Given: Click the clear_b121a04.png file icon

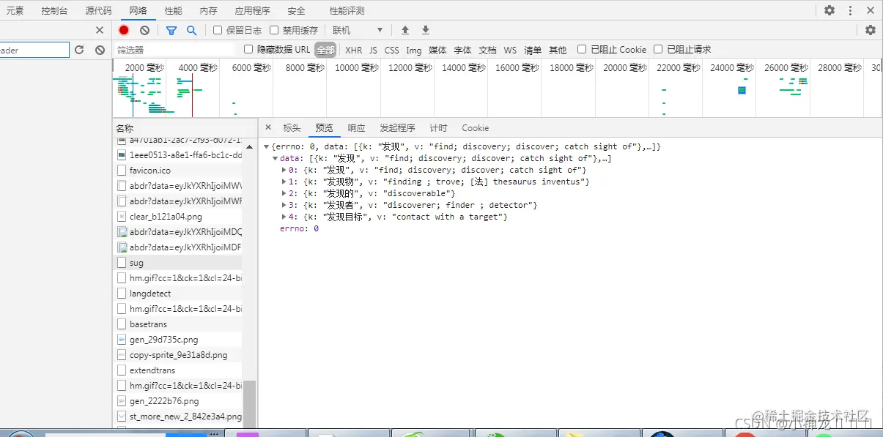Looking at the screenshot, I should (x=122, y=217).
